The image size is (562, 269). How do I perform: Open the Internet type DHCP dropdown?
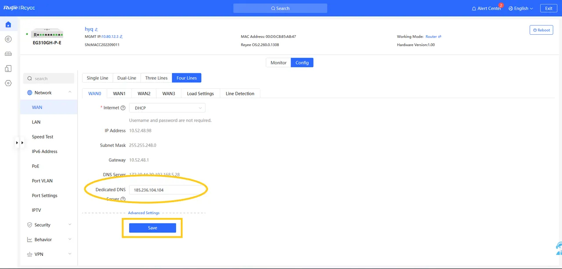click(x=167, y=108)
